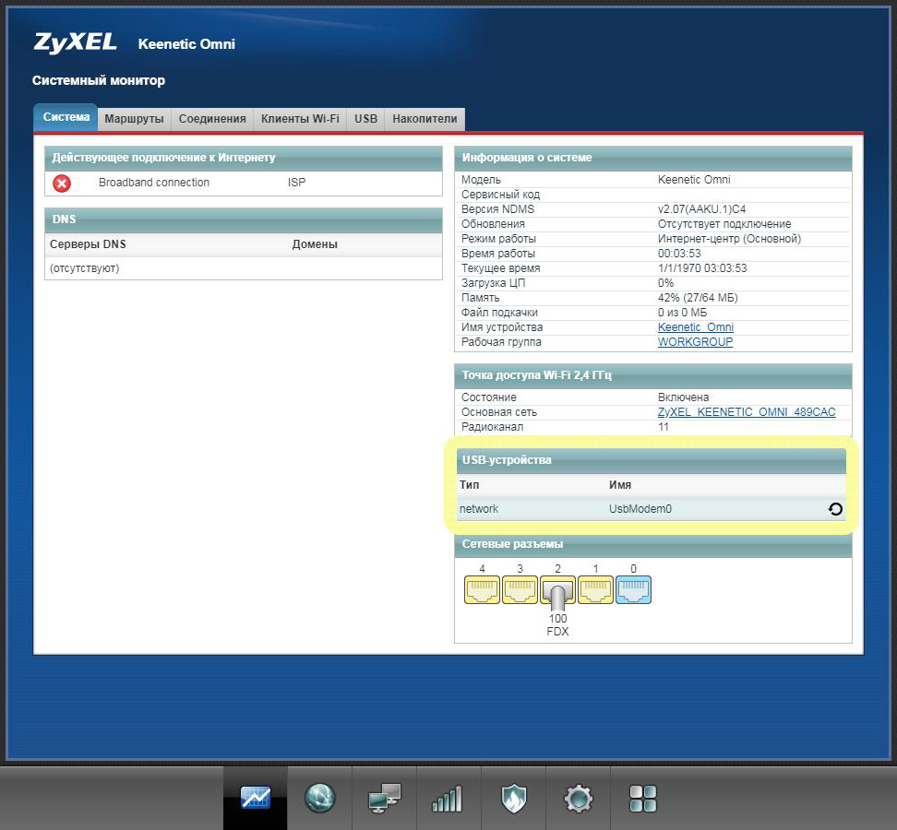The height and width of the screenshot is (830, 897).
Task: Open the applications grid icon
Action: (x=642, y=798)
